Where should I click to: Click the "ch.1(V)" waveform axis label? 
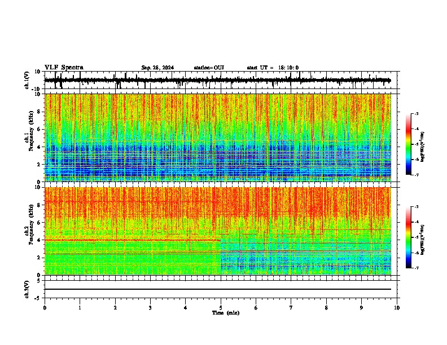coord(27,80)
